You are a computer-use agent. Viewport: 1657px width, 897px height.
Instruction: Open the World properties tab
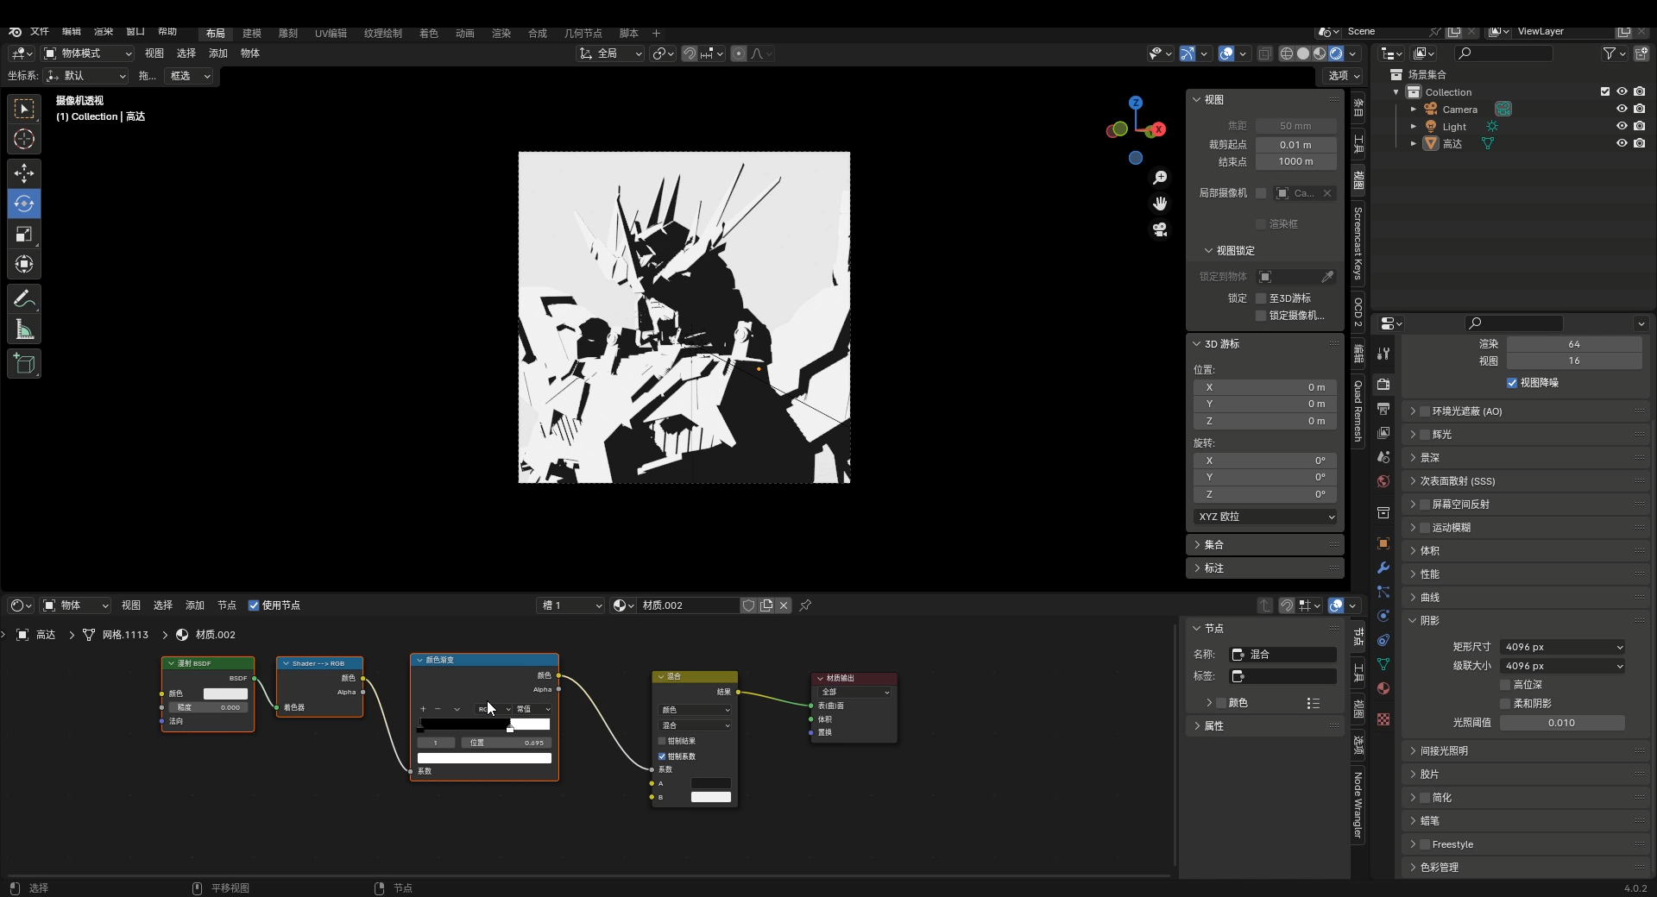[1383, 481]
